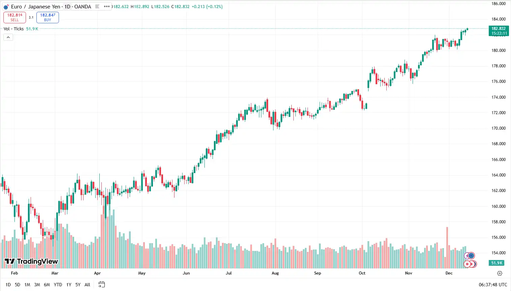Open more options via the legend ellipsis icon
This screenshot has height=291, width=511.
107,6
